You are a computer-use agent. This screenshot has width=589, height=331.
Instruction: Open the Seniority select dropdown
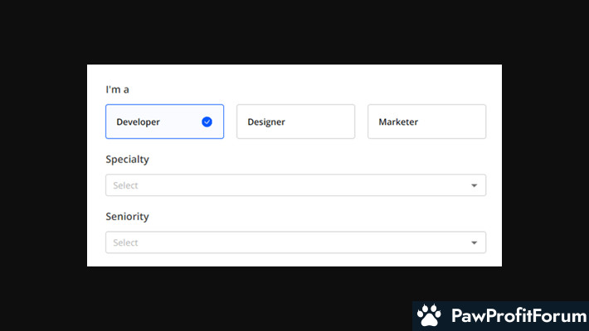tap(295, 242)
